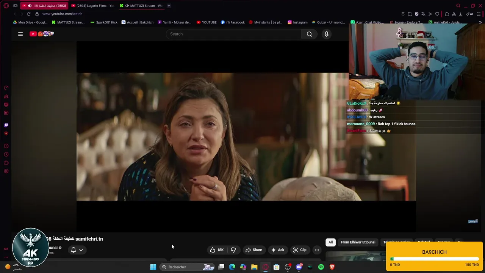Go back to previous page

15,14
